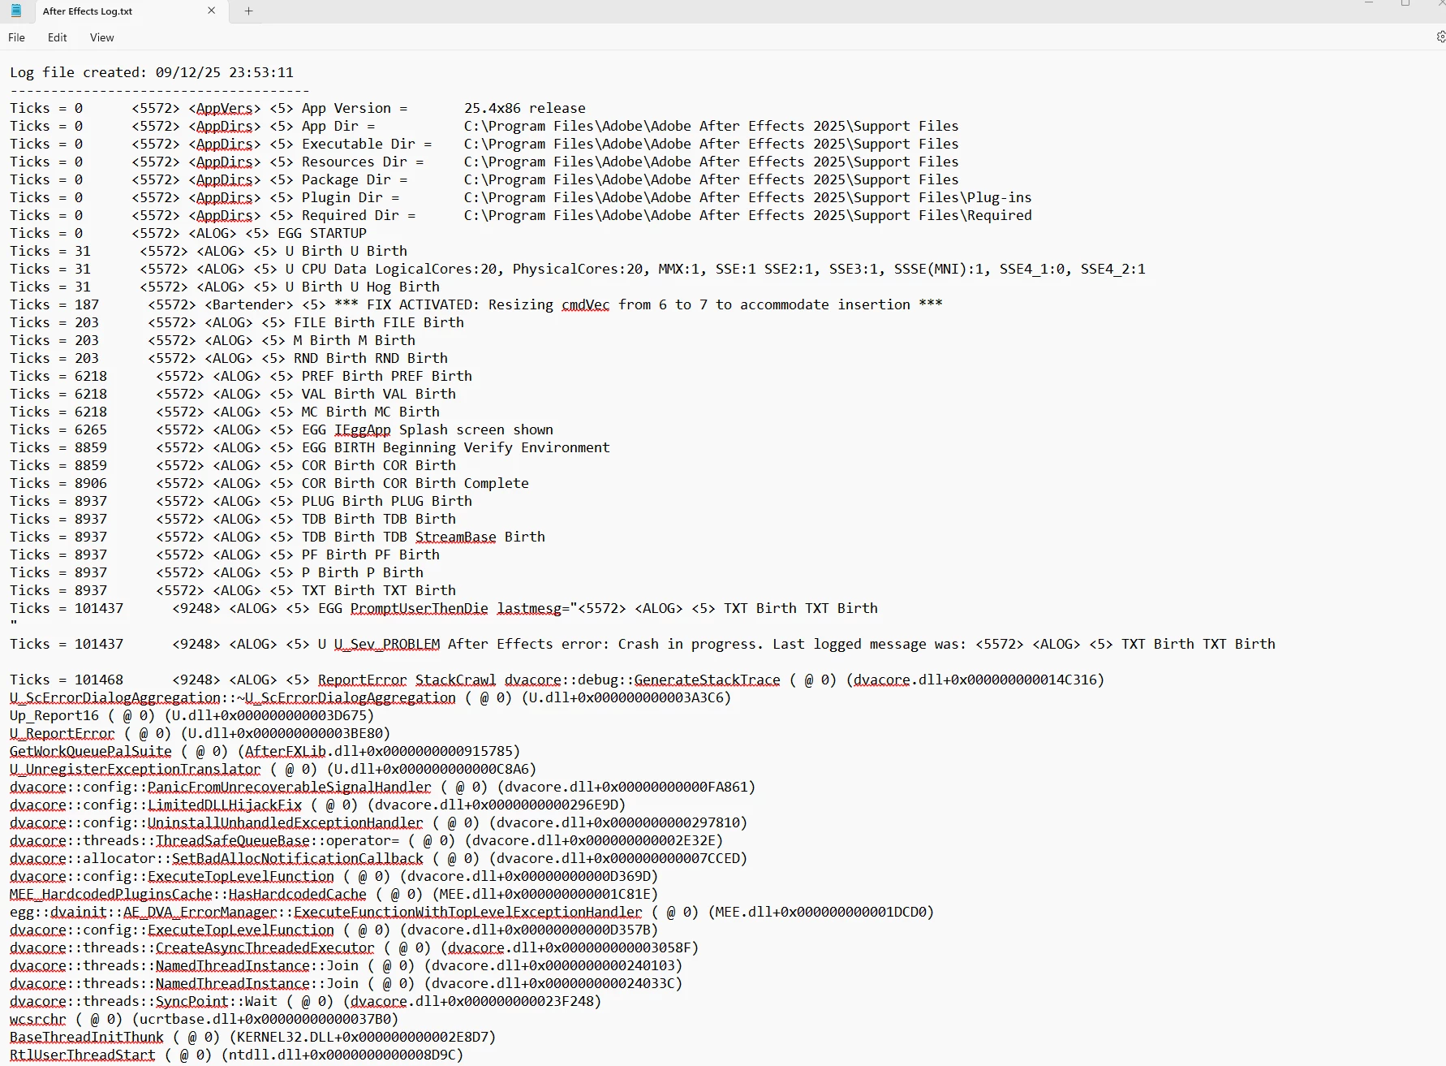Click the 'Log file created: 09/12/25 23:53:11' line

152,72
